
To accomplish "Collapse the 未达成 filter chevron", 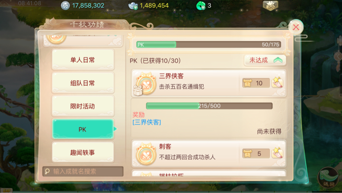I will [x=278, y=60].
